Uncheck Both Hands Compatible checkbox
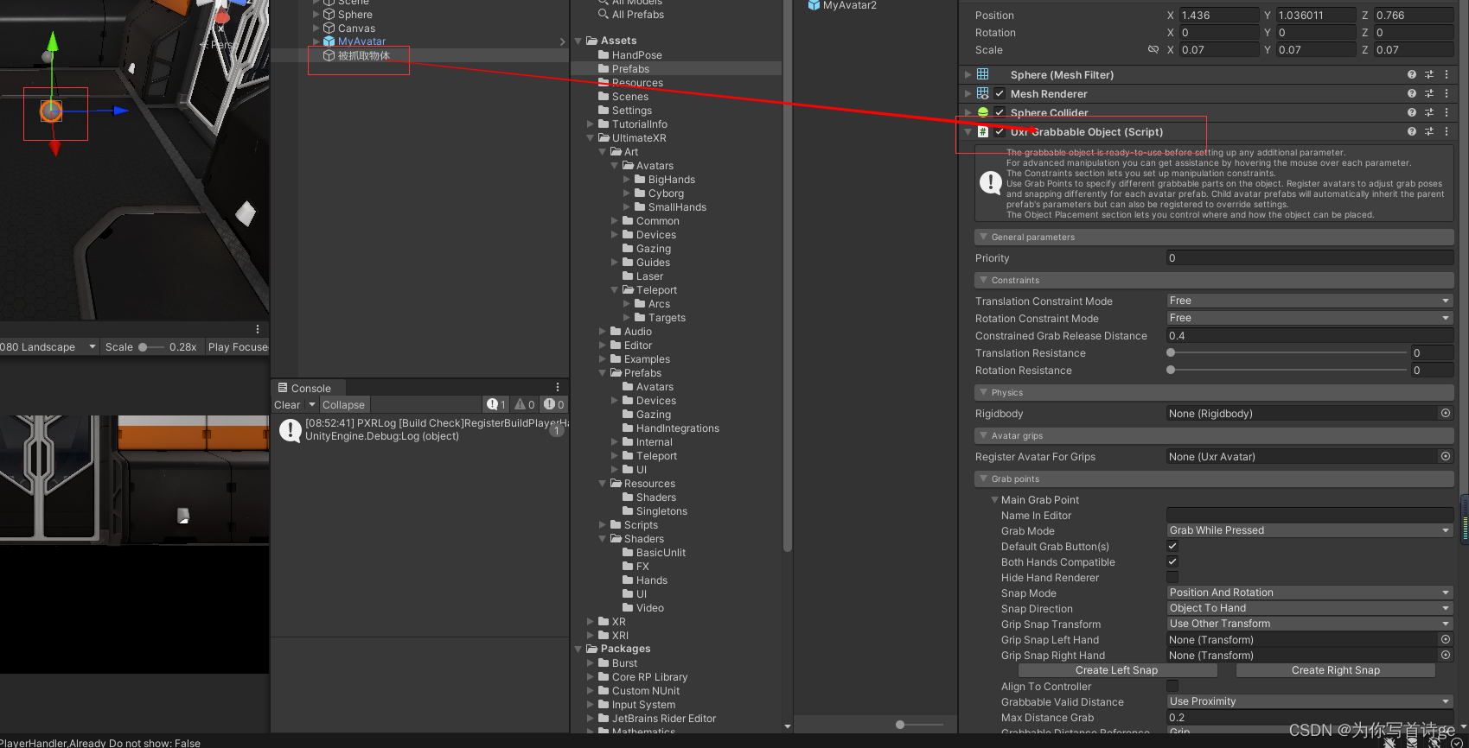 pyautogui.click(x=1172, y=562)
